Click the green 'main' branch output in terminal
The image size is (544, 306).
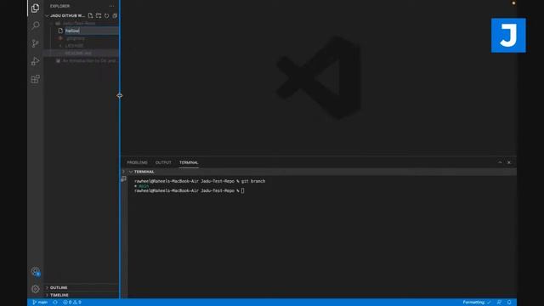click(144, 186)
